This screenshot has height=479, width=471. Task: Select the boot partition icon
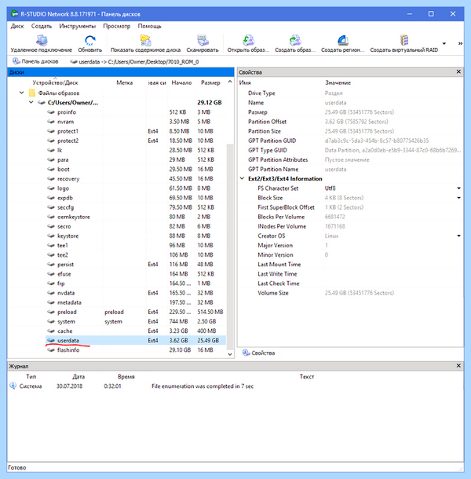pyautogui.click(x=51, y=170)
